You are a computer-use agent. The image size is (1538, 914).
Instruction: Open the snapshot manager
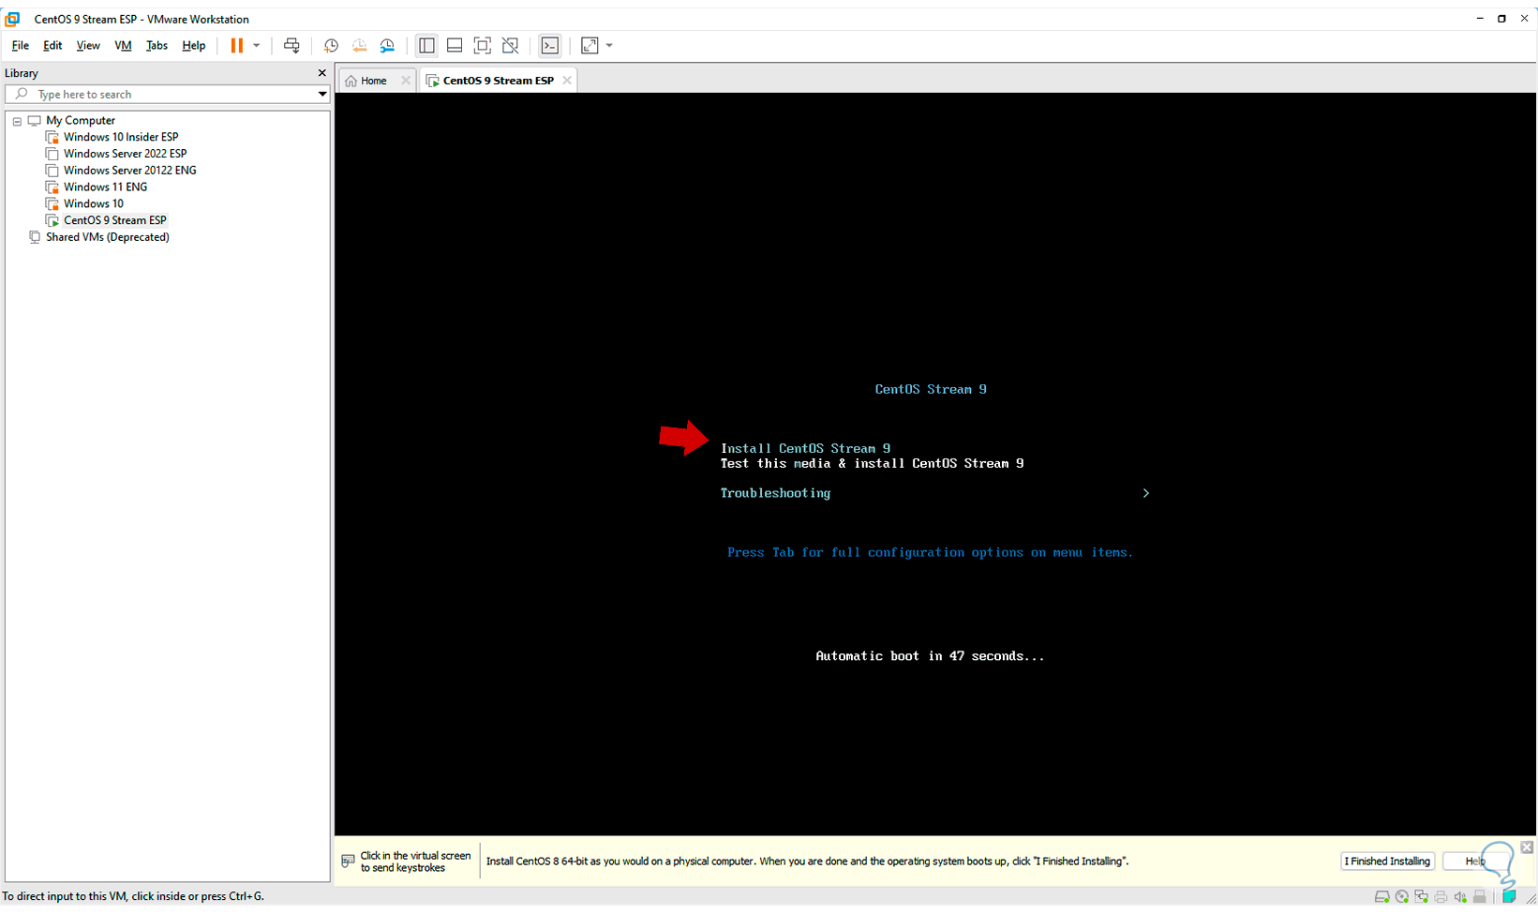387,45
